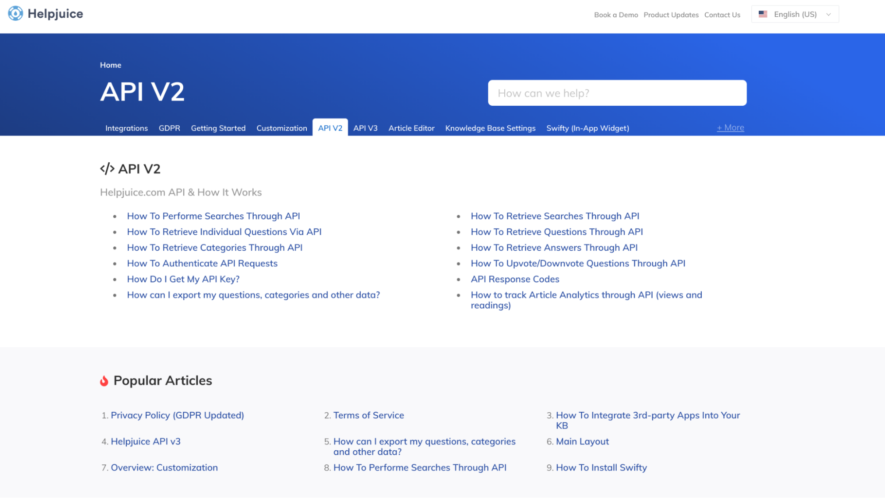The height and width of the screenshot is (498, 885).
Task: Open the English (US) language dropdown
Action: [x=795, y=14]
